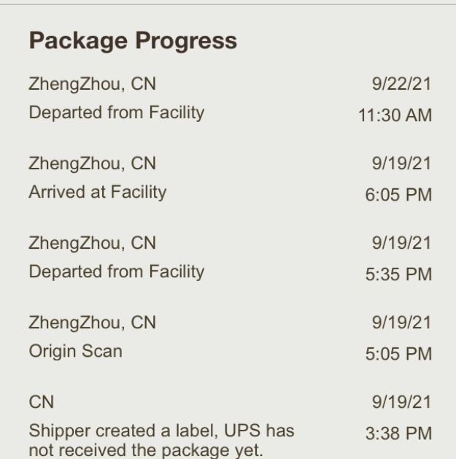
Task: Click Departed from Facility at 11:30 AM
Action: pyautogui.click(x=117, y=113)
